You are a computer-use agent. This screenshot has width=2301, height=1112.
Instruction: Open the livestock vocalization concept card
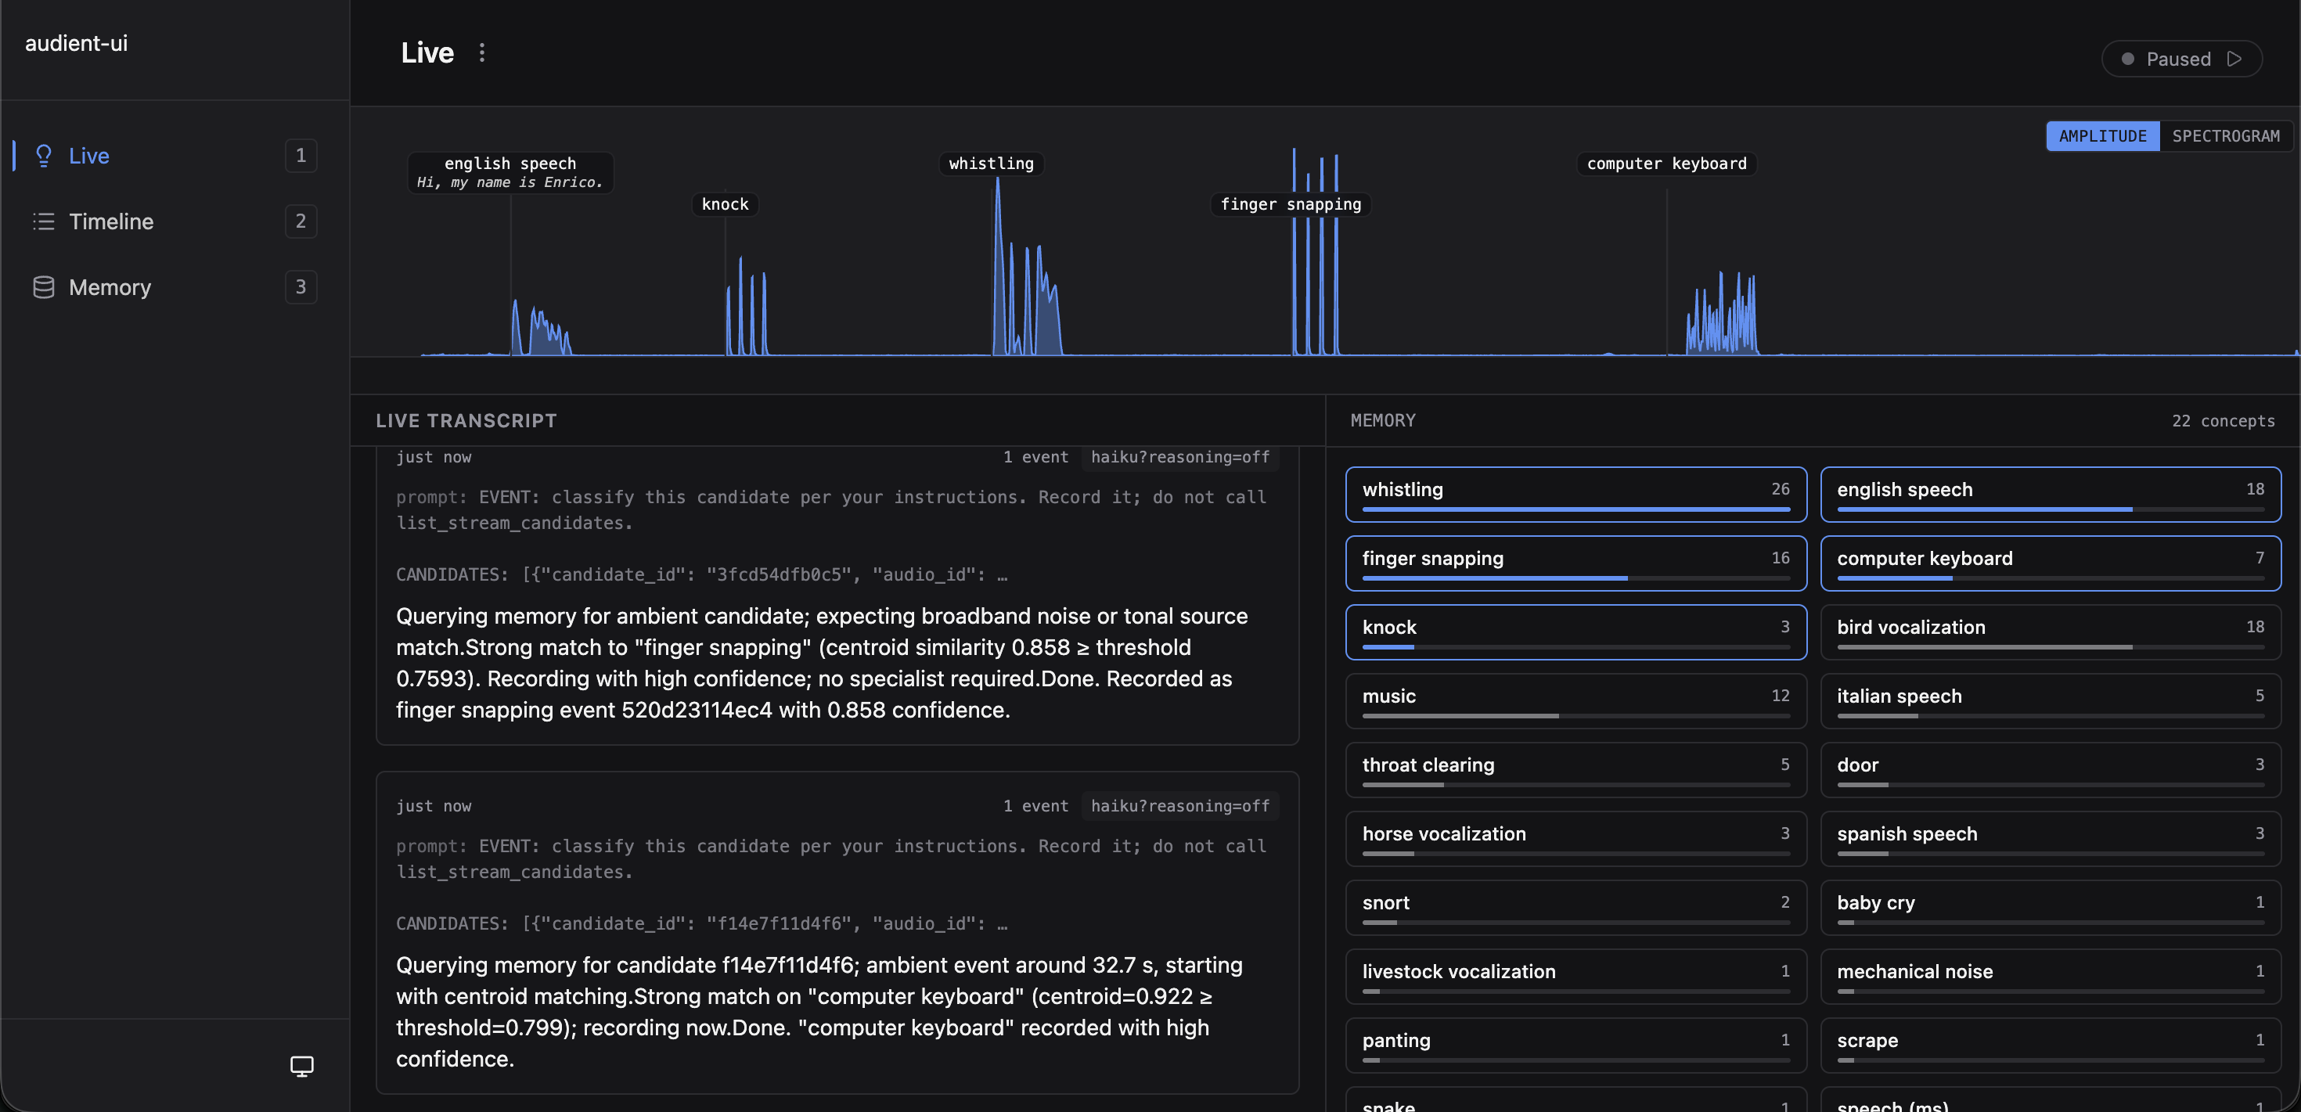(x=1575, y=975)
